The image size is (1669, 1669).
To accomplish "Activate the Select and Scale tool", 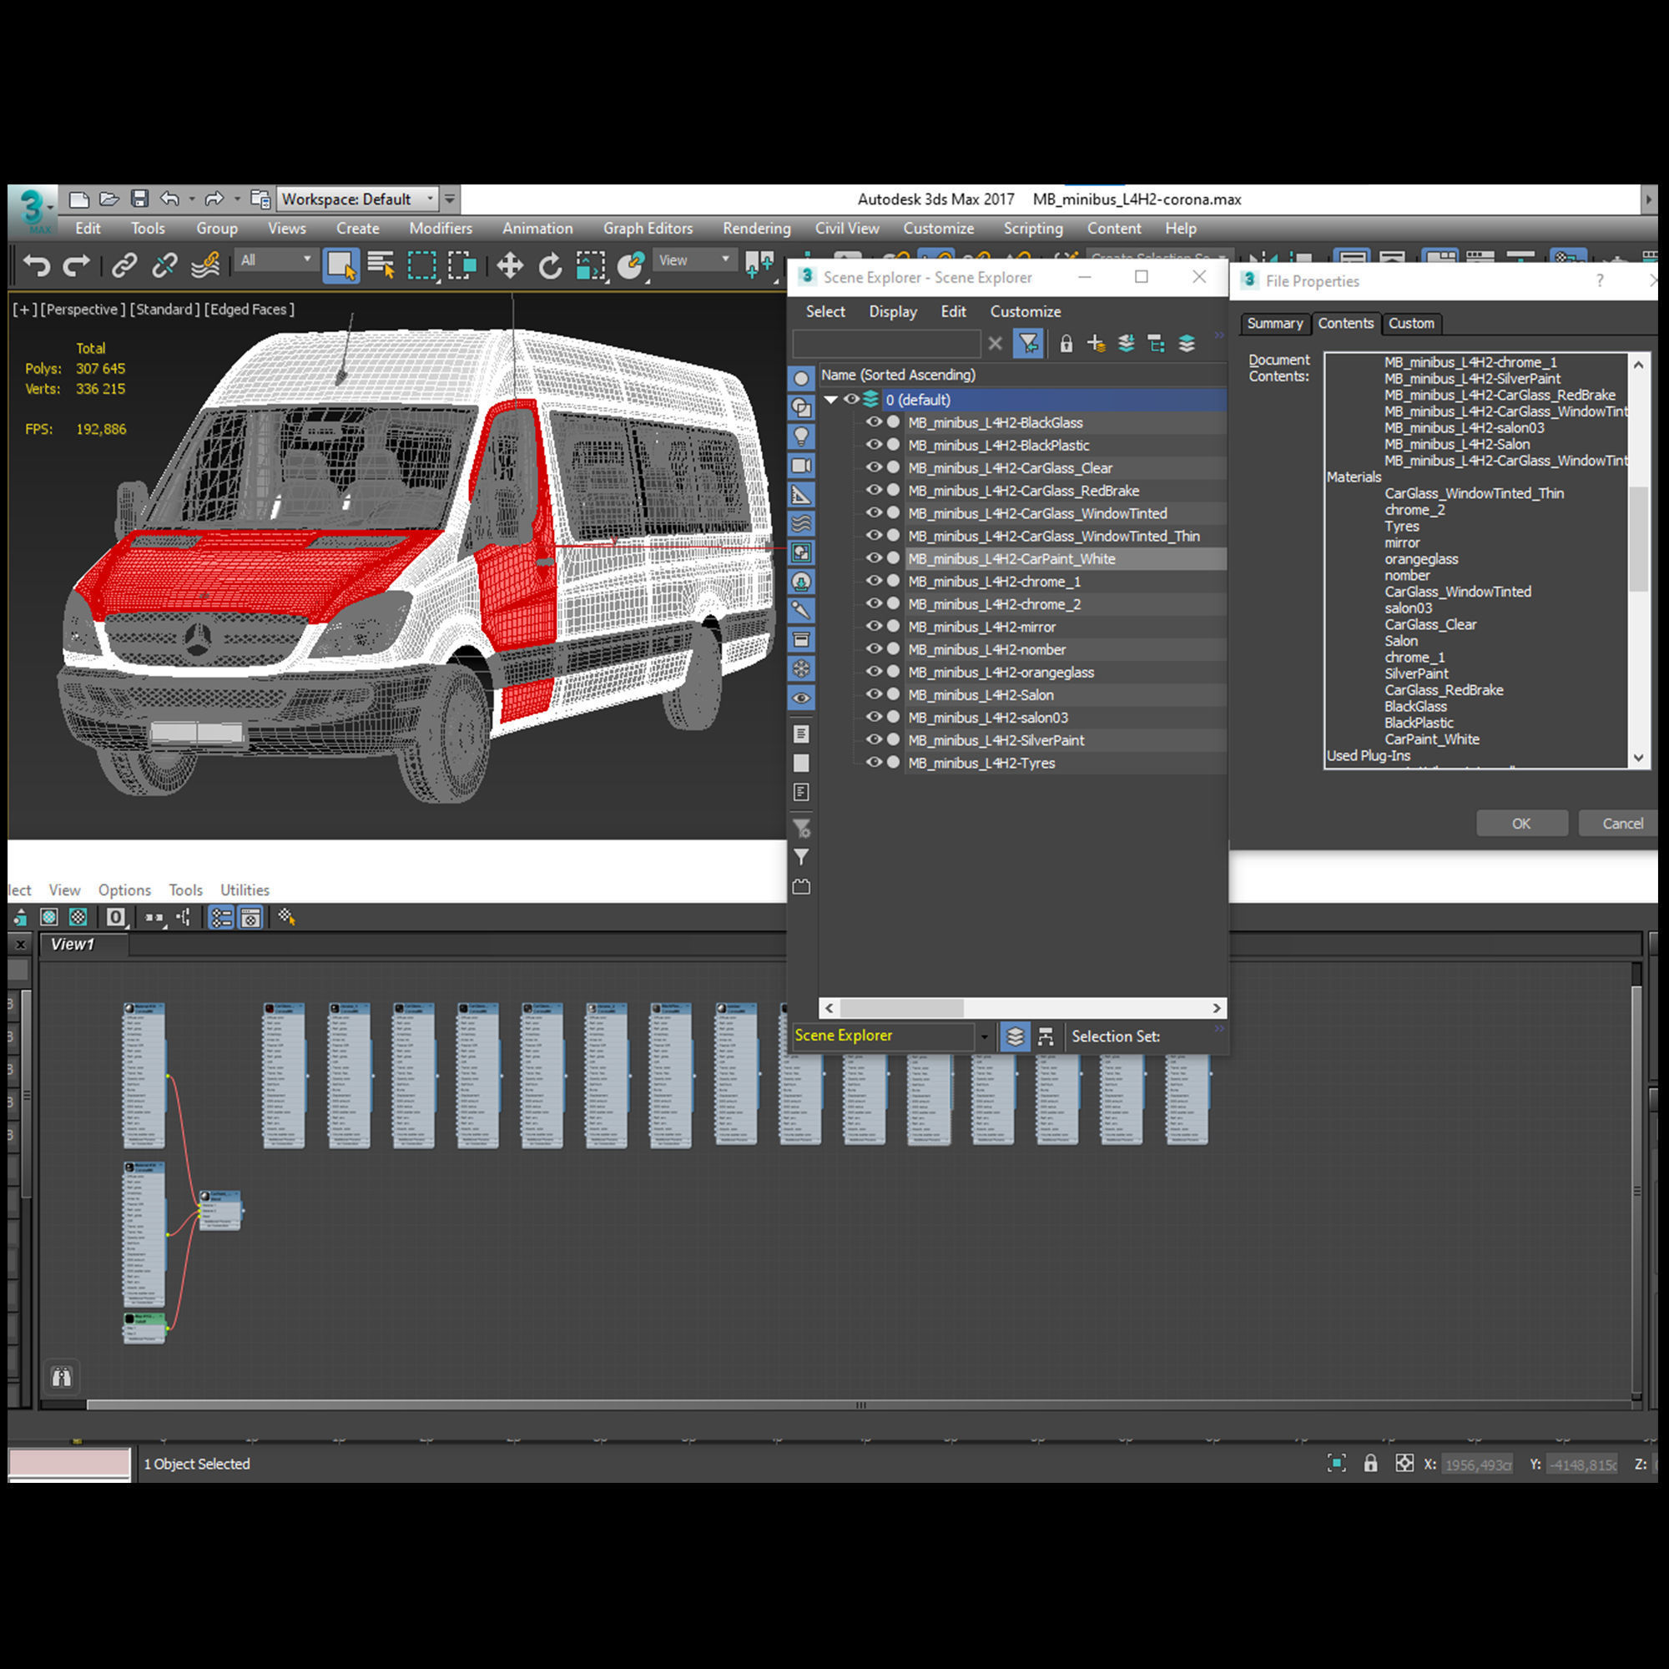I will (591, 265).
